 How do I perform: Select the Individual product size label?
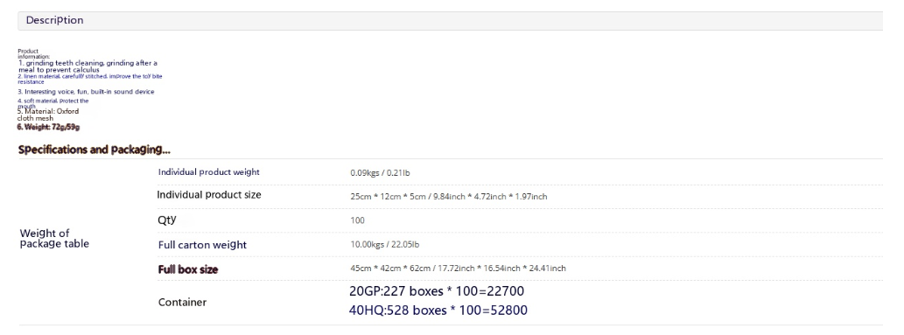(x=208, y=195)
